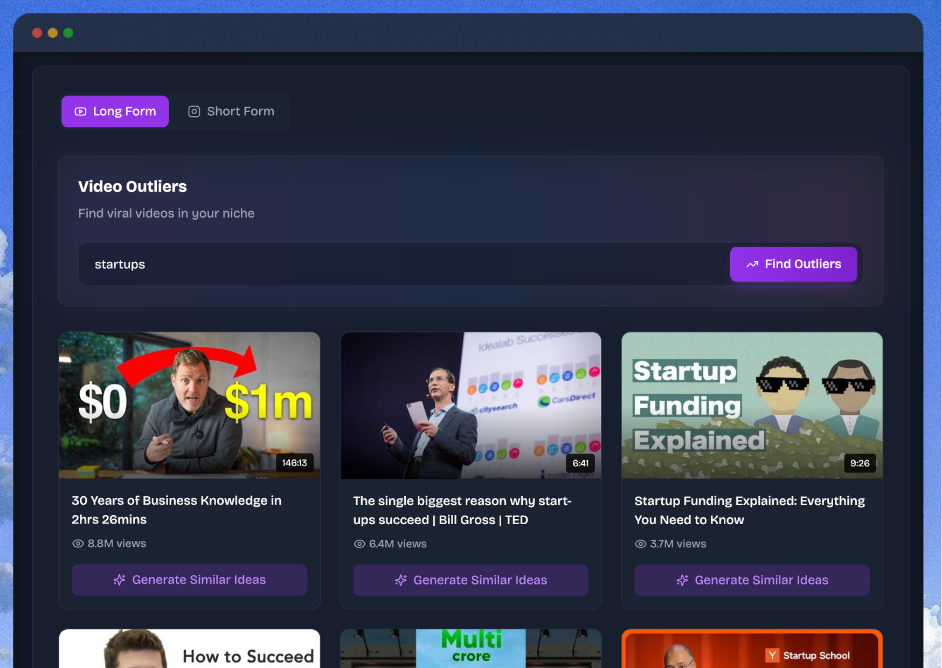Open the $0 to $1m video thumbnail

pos(190,405)
